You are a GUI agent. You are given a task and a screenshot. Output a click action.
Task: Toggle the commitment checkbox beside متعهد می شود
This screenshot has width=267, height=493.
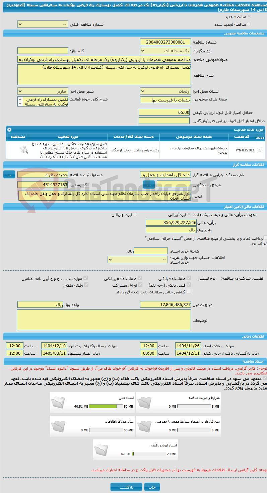point(265,378)
